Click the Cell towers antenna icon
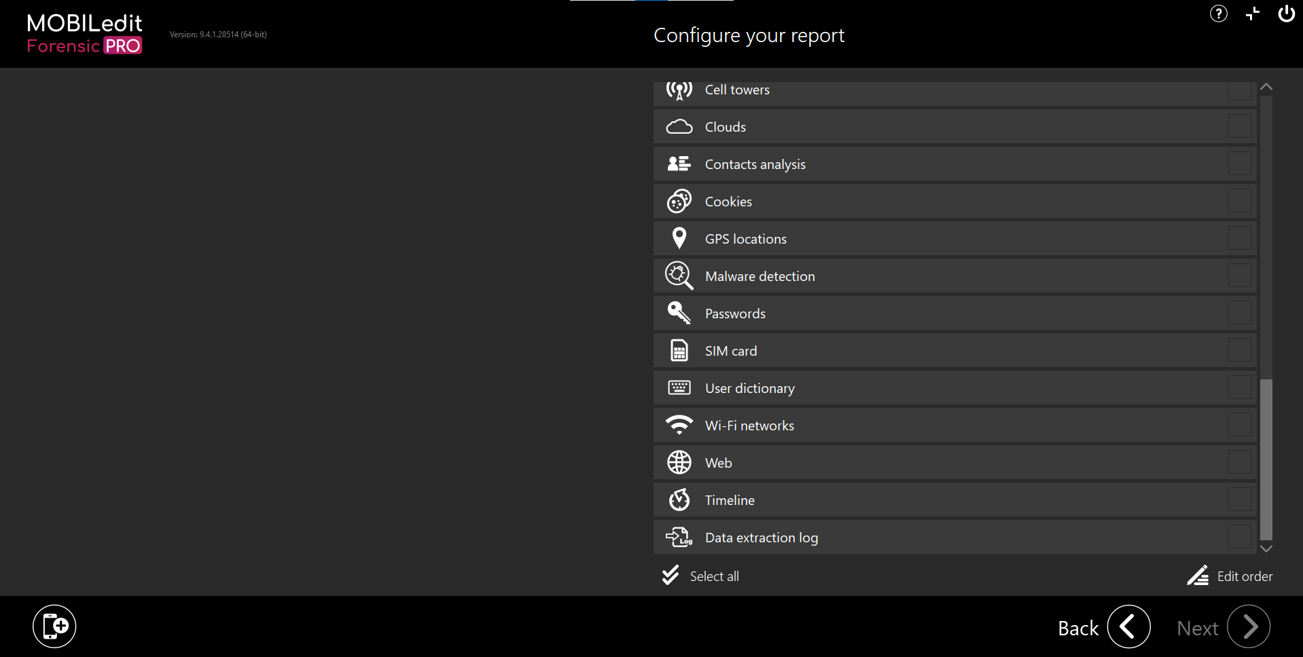 (x=679, y=90)
